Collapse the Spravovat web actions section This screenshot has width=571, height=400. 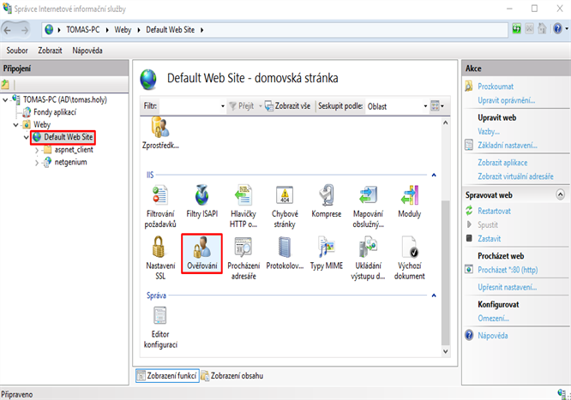560,194
